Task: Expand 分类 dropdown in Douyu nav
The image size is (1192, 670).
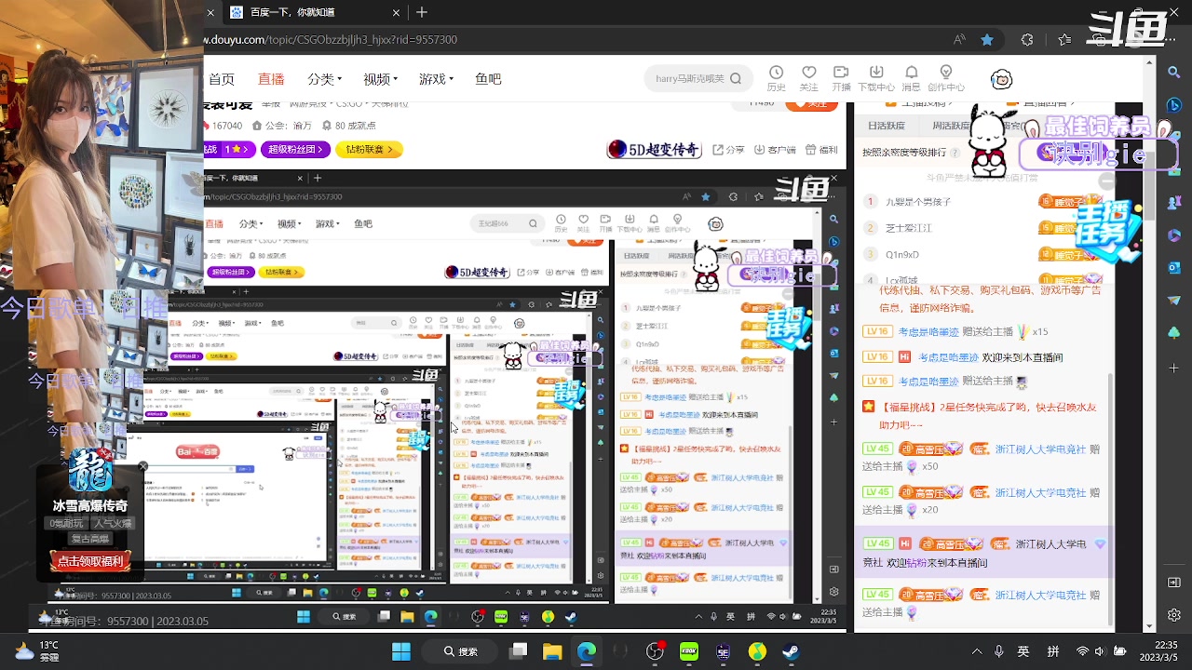Action: (x=327, y=79)
